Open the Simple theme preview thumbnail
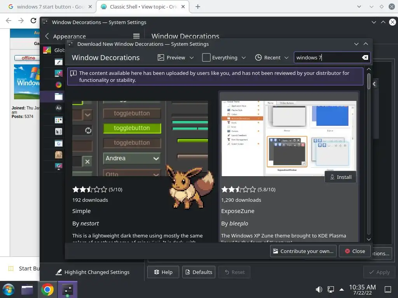398x298 pixels. point(140,139)
